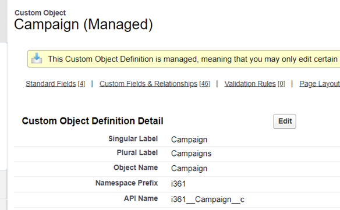The width and height of the screenshot is (340, 210).
Task: Select the API Name i361__Campaign__c
Action: (x=207, y=200)
